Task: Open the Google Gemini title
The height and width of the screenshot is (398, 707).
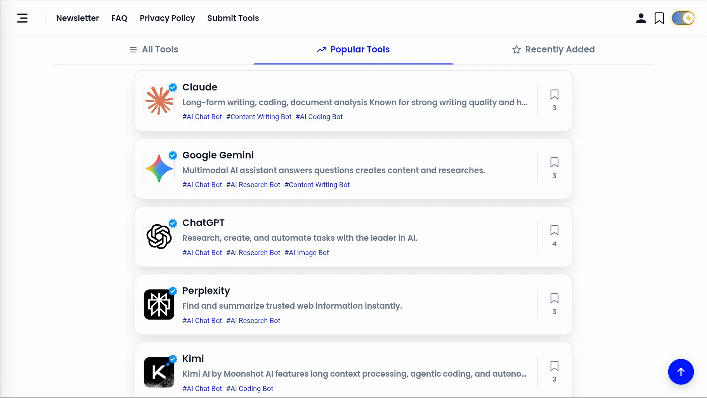Action: [218, 155]
